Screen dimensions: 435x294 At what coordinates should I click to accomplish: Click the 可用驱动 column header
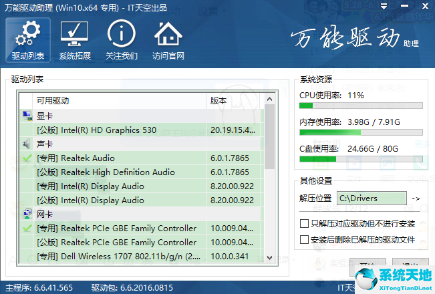tap(120, 101)
